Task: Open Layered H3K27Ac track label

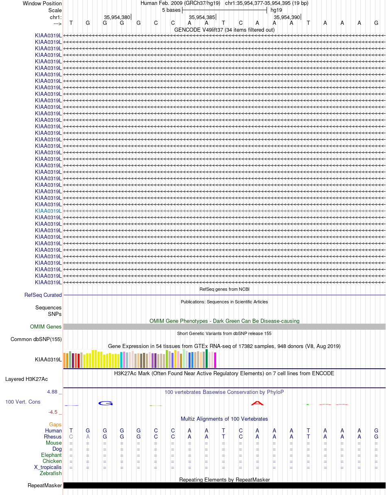Action: [x=26, y=379]
